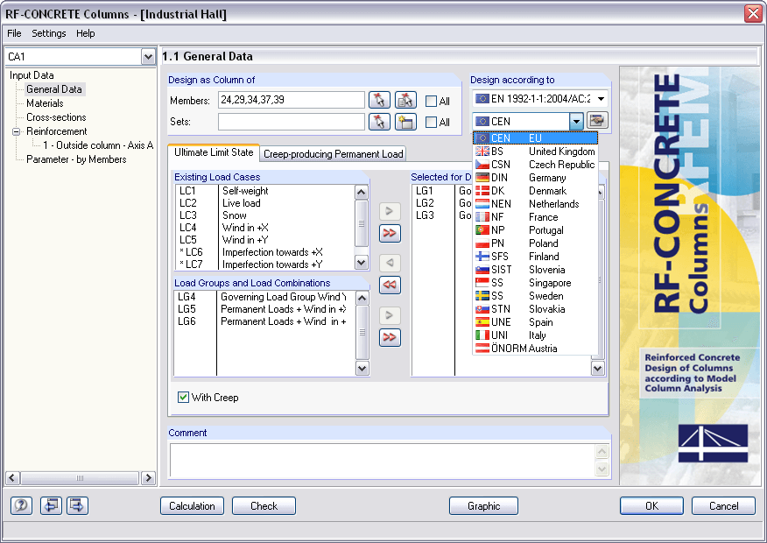The width and height of the screenshot is (767, 543).
Task: Open Parameter - by Members tree item
Action: (x=76, y=159)
